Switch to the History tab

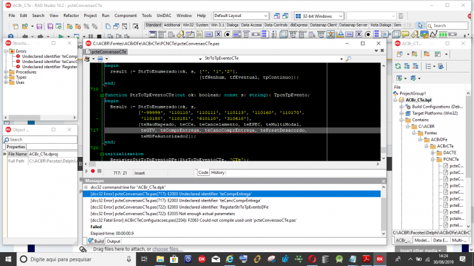point(217,173)
